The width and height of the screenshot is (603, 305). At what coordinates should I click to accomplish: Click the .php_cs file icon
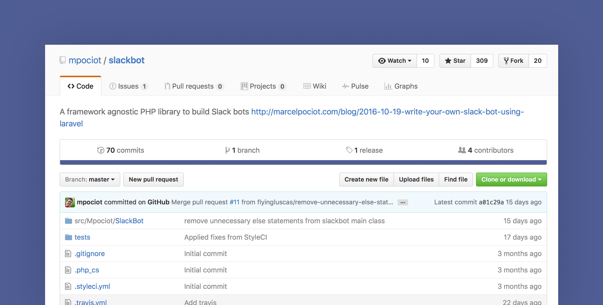(x=68, y=270)
